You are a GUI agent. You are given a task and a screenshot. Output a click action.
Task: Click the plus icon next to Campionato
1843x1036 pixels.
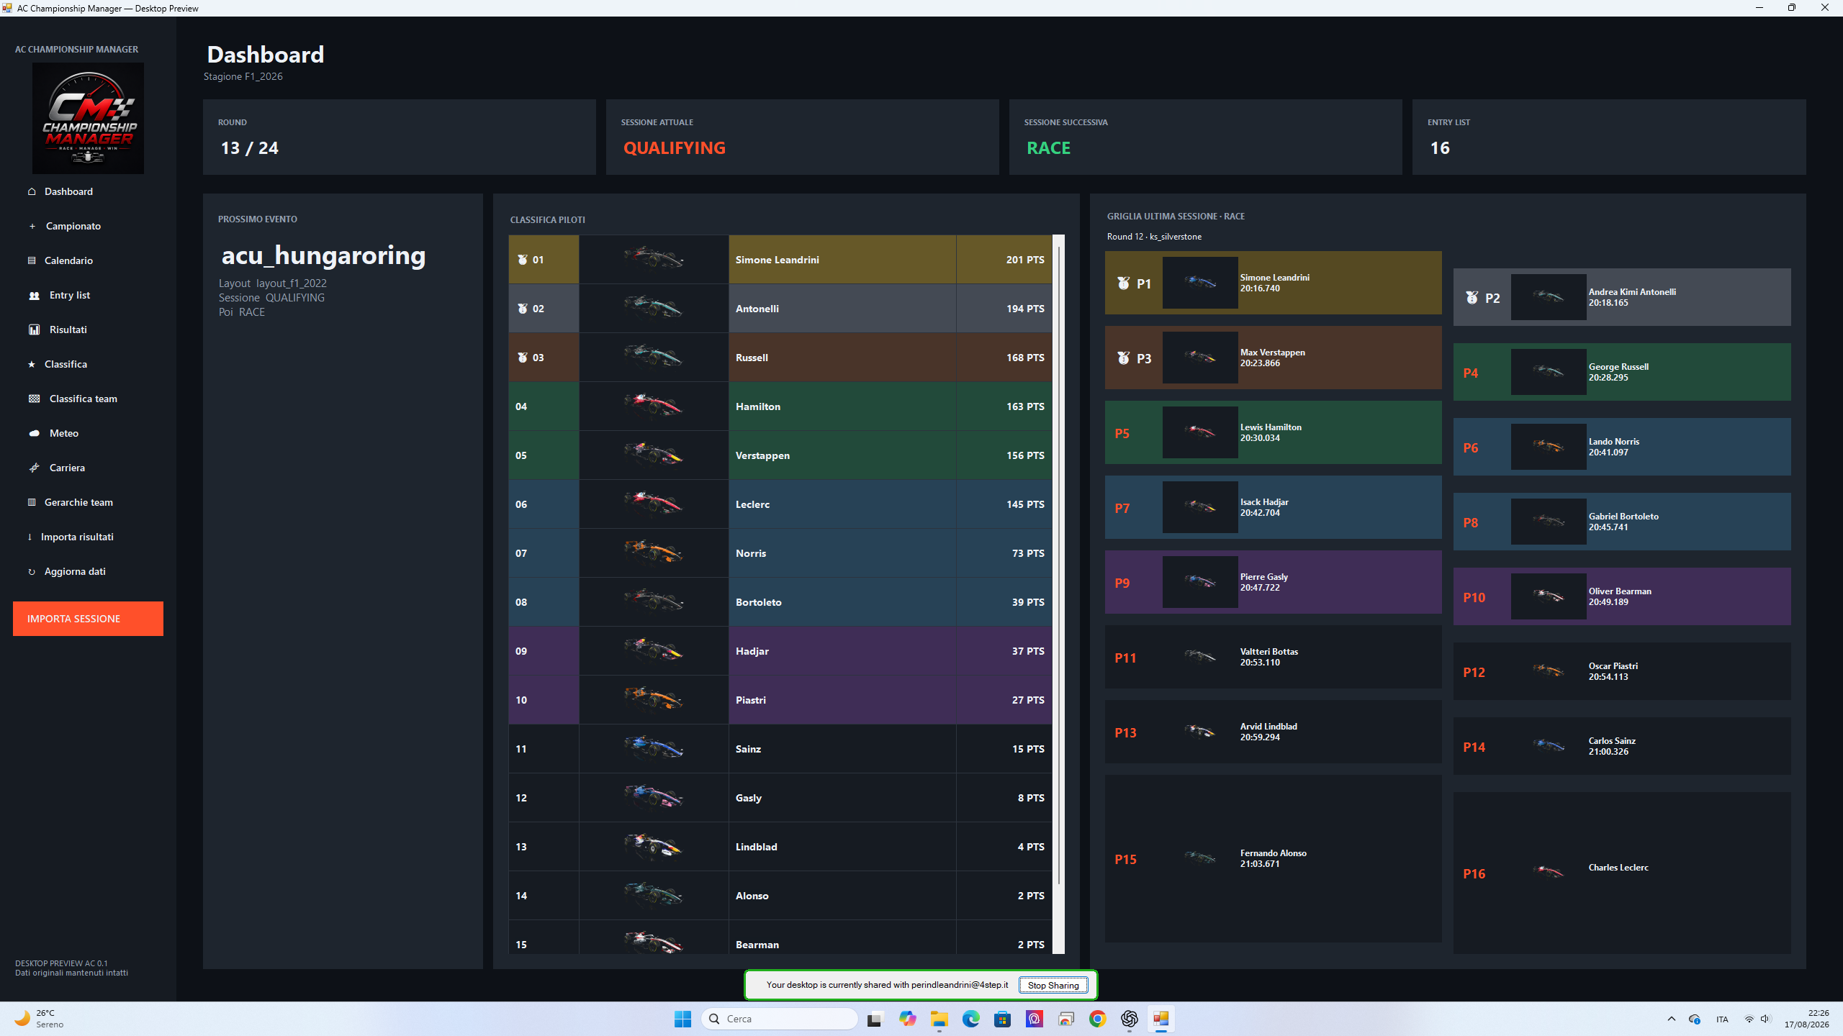(32, 226)
